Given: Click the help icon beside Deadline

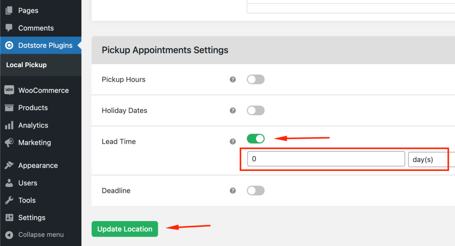Looking at the screenshot, I should 232,190.
